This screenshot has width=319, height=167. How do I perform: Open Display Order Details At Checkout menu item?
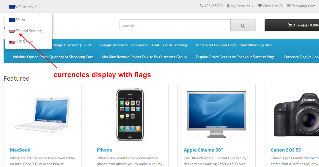point(235,57)
